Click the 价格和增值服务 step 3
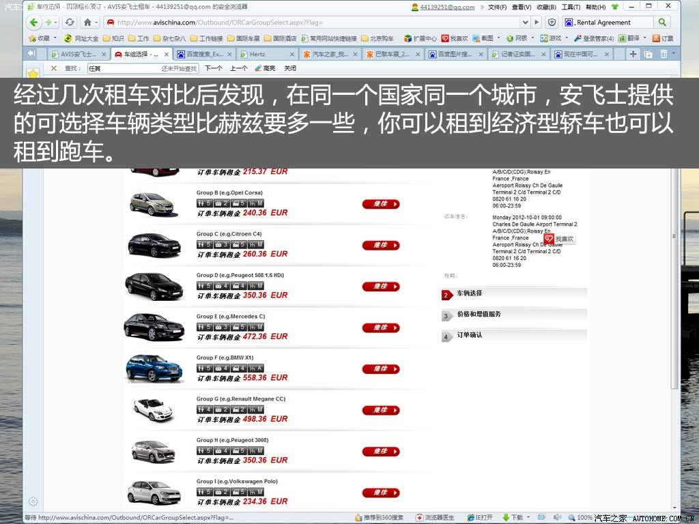This screenshot has width=699, height=524. pos(513,314)
